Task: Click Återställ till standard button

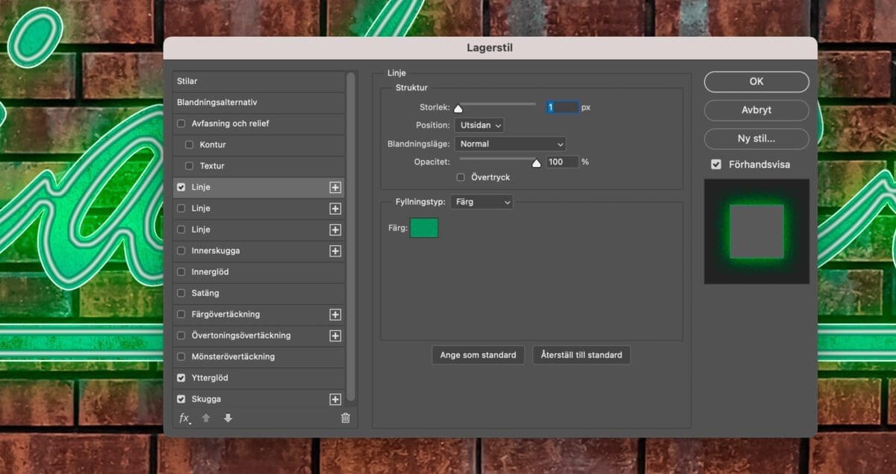Action: 582,355
